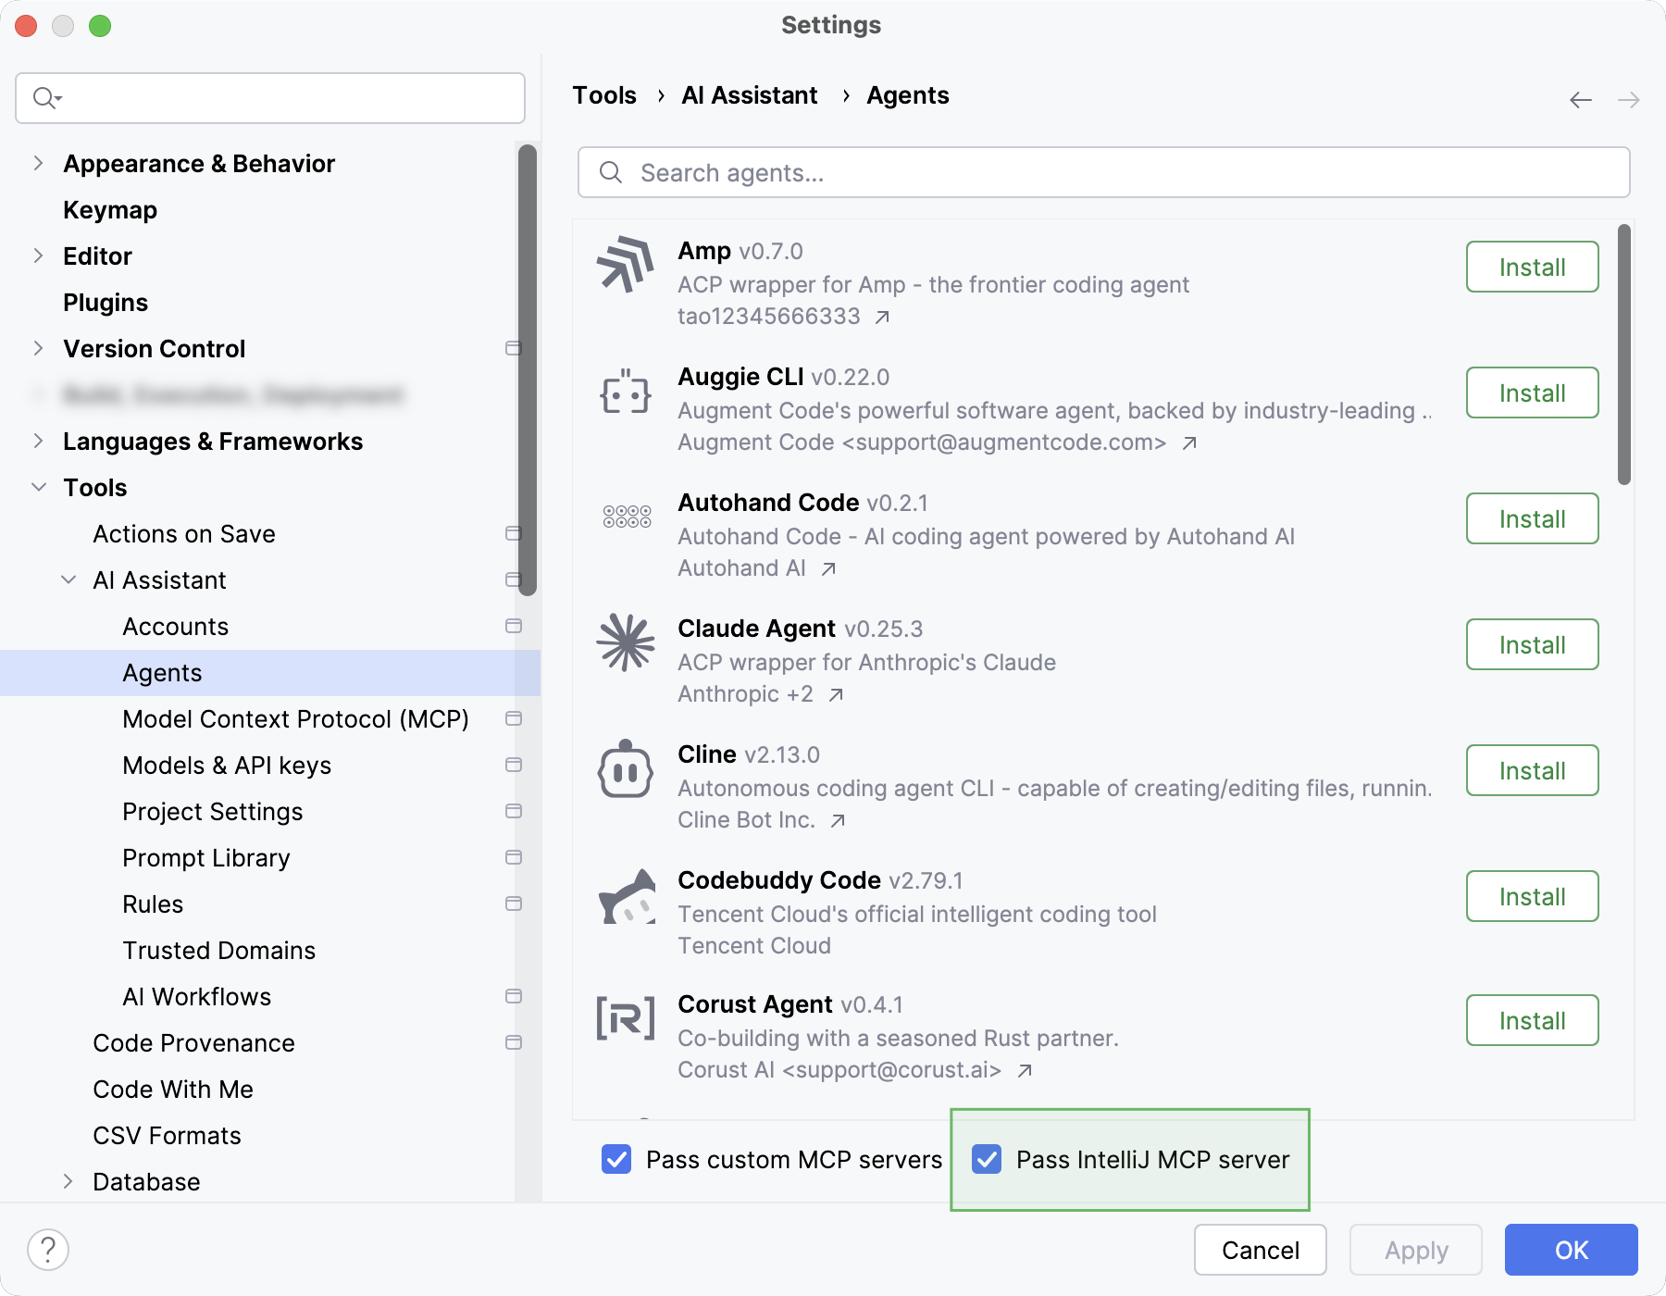Click the project-level icon beside Code Provenance
The height and width of the screenshot is (1296, 1666).
click(x=514, y=1042)
